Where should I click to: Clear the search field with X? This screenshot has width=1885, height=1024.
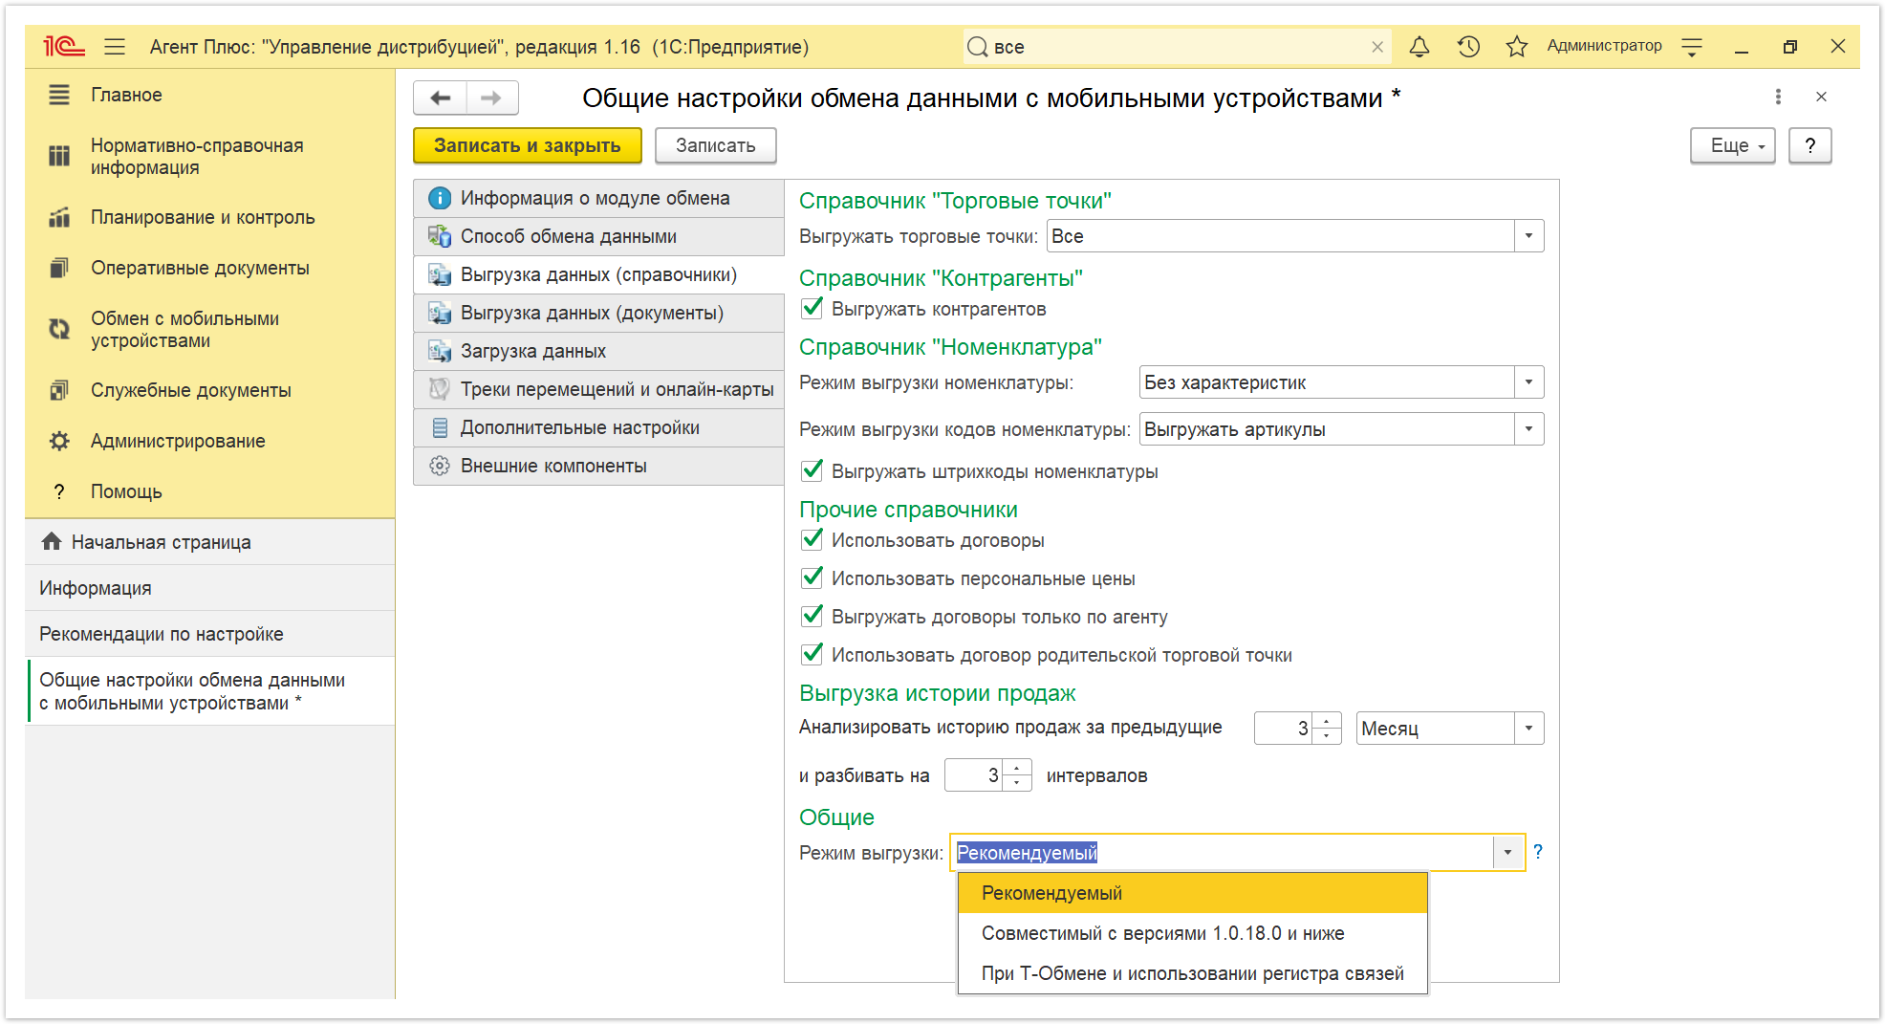coord(1377,47)
